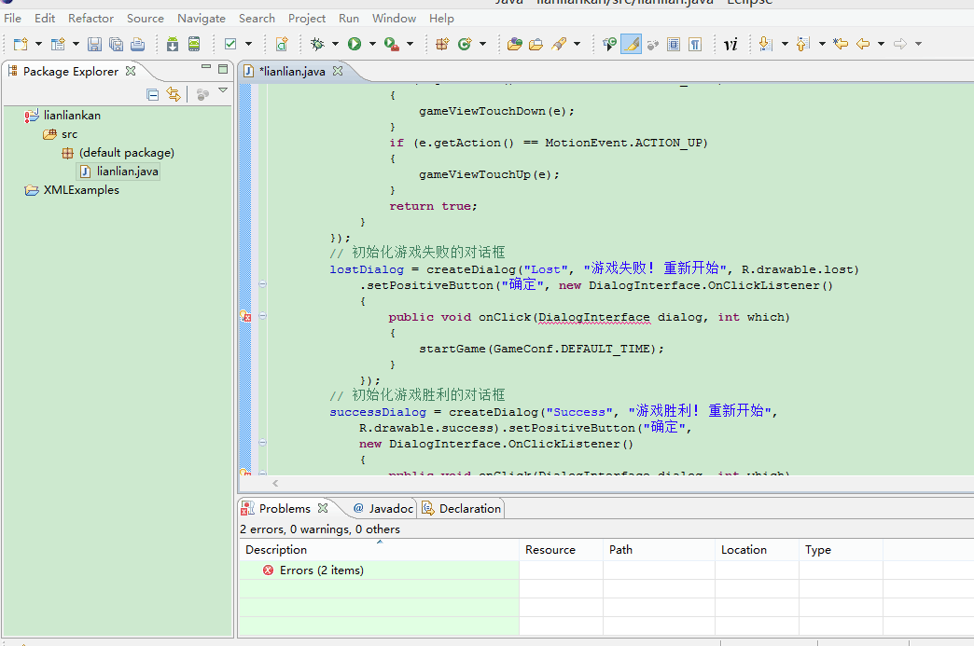Click the Save All icon
Viewport: 974px width, 646px height.
[117, 44]
